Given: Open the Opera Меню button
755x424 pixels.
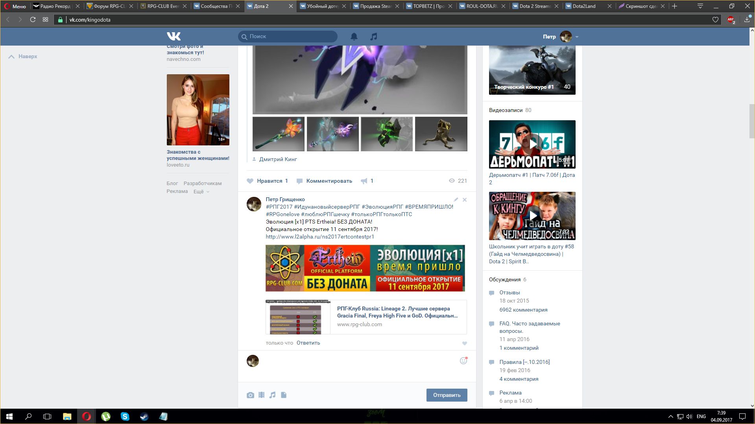Looking at the screenshot, I should tap(15, 6).
